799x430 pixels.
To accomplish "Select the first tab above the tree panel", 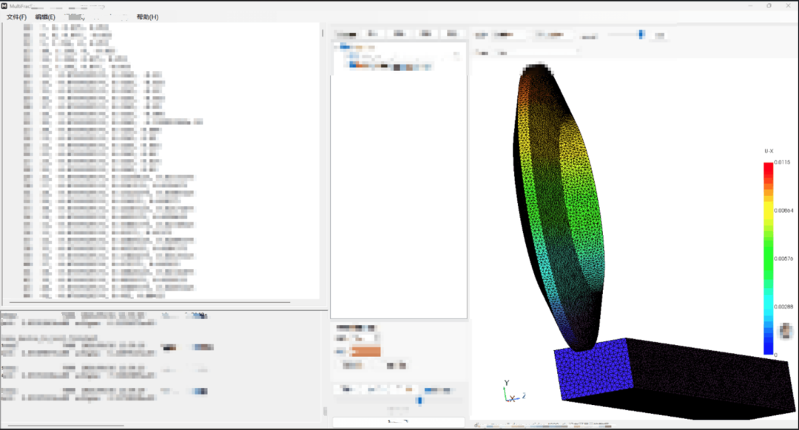I will (346, 34).
